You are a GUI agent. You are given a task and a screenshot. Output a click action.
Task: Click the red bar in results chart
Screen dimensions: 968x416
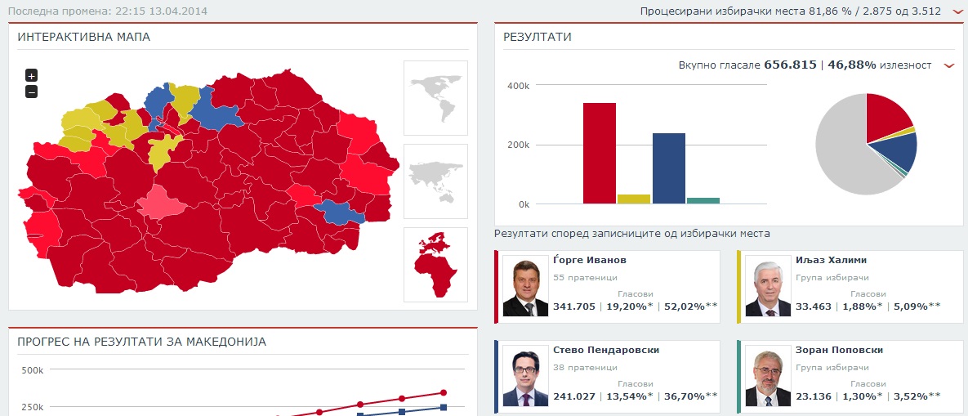(599, 154)
